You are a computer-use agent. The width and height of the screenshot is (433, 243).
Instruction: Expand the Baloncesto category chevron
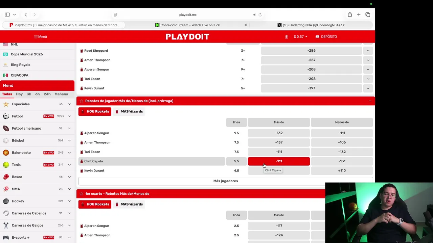pos(69,153)
